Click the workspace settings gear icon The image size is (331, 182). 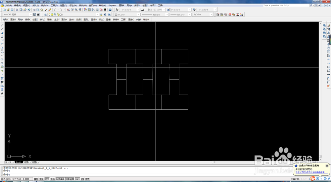tap(34, 15)
